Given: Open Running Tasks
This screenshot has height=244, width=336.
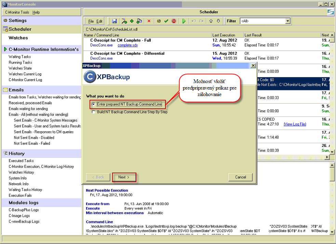Looking at the screenshot, I should pos(21,63).
